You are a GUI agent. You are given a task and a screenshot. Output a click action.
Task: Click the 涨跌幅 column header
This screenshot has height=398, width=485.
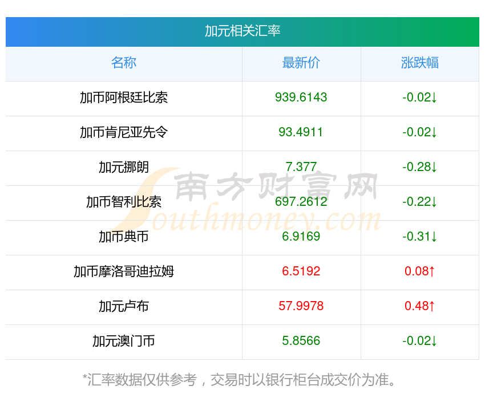click(x=420, y=63)
